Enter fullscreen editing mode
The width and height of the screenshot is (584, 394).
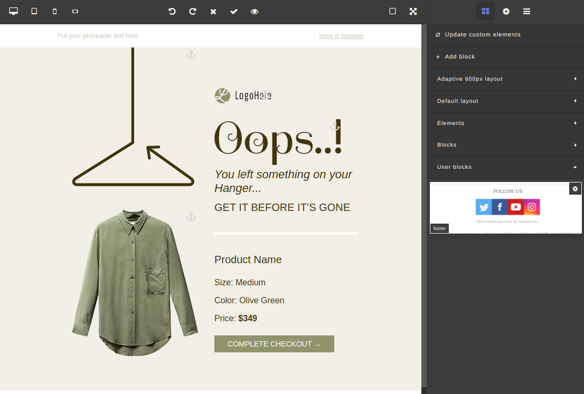coord(413,12)
